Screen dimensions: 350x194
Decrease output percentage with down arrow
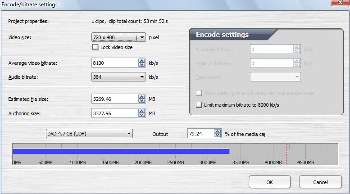218,135
